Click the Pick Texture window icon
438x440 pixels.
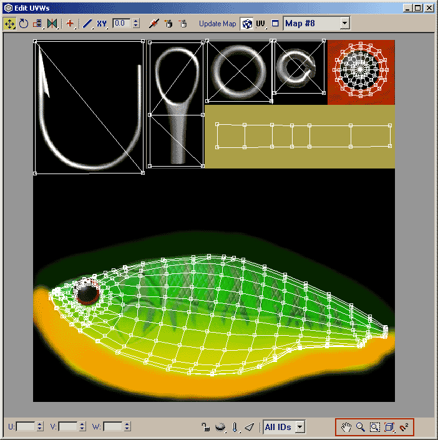tap(275, 24)
